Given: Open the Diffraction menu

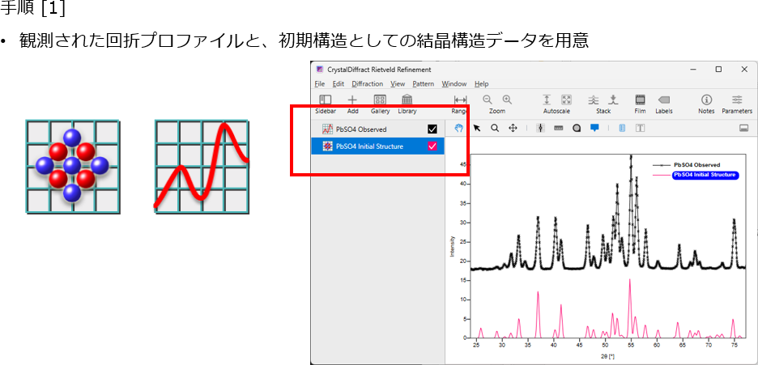Looking at the screenshot, I should 367,83.
